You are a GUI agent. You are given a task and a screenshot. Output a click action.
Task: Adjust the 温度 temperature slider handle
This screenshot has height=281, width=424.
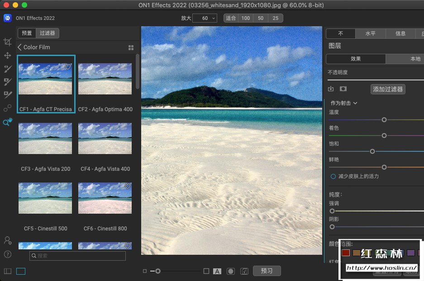coord(384,120)
